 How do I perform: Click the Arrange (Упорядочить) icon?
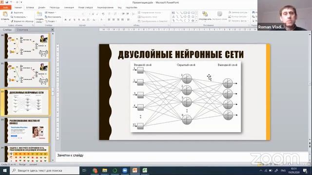(x=205, y=14)
